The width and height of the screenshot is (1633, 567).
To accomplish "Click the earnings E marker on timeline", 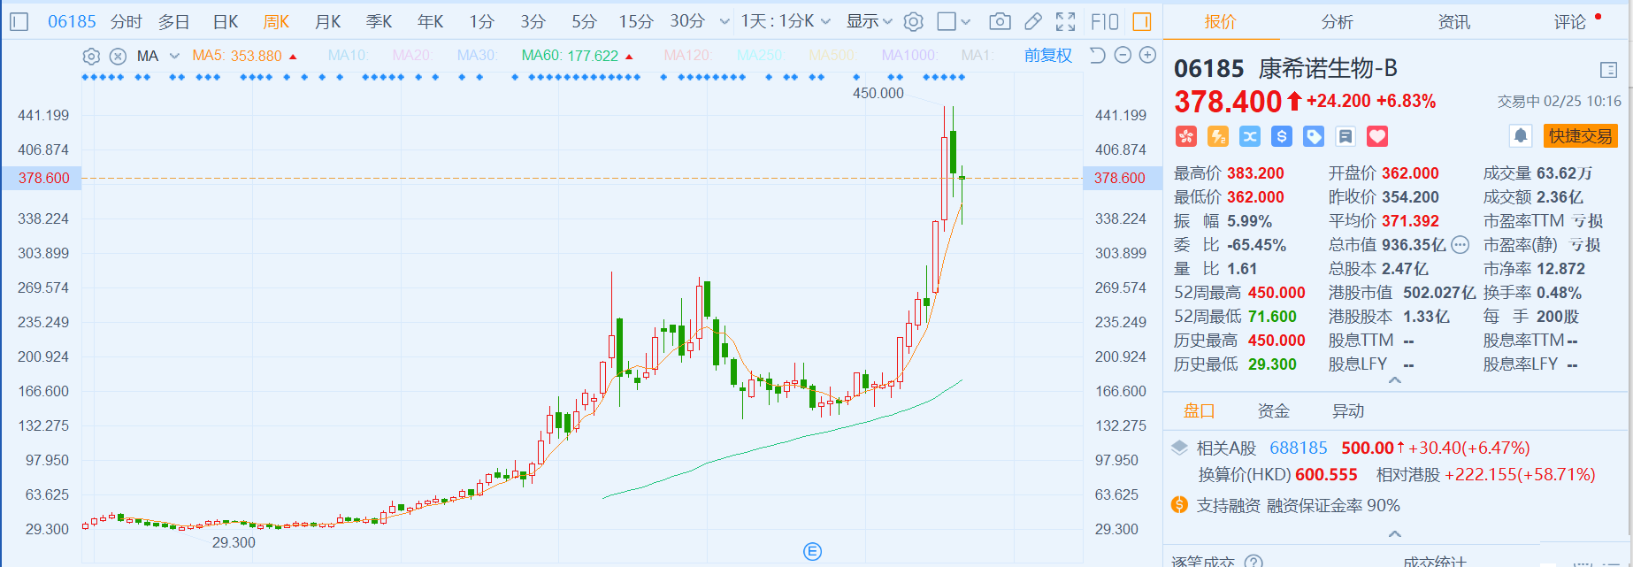I will click(812, 552).
